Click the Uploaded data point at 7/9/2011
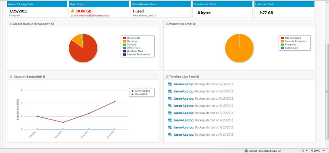The height and width of the screenshot is (153, 329). point(37,116)
